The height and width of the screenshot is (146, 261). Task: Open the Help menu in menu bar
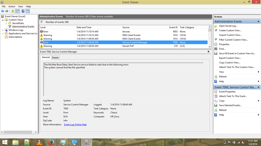pos(28,6)
